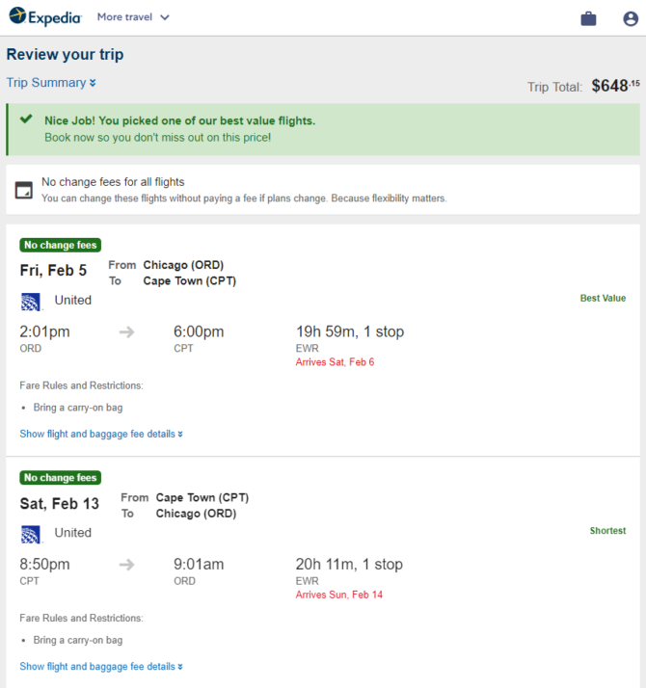The image size is (646, 688).
Task: Click the No change fees badge for Feb 13
Action: pyautogui.click(x=60, y=477)
